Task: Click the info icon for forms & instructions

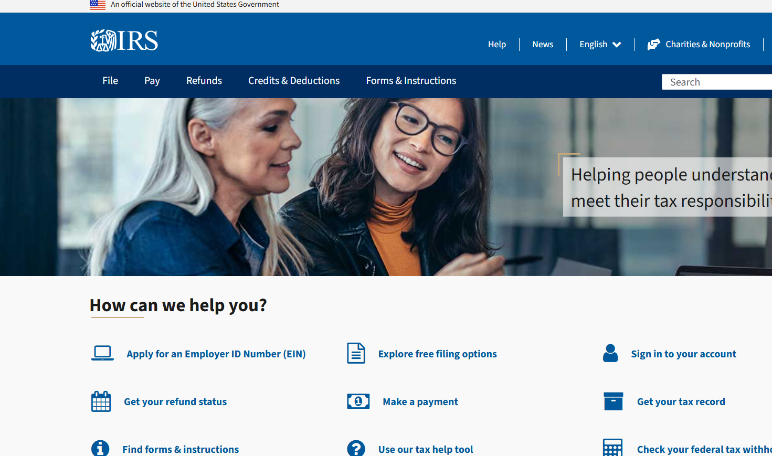Action: coord(100,448)
